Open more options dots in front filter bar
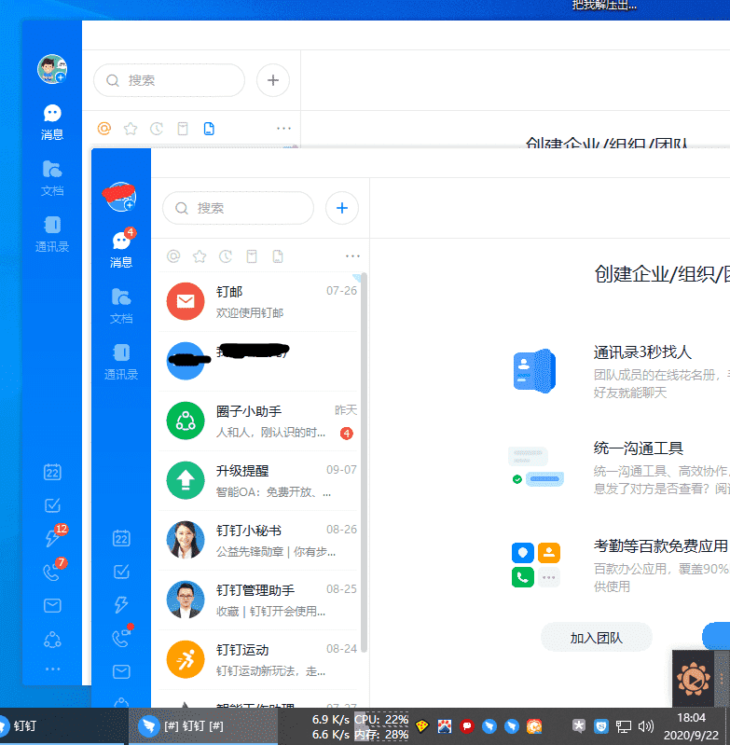This screenshot has width=730, height=745. click(352, 256)
